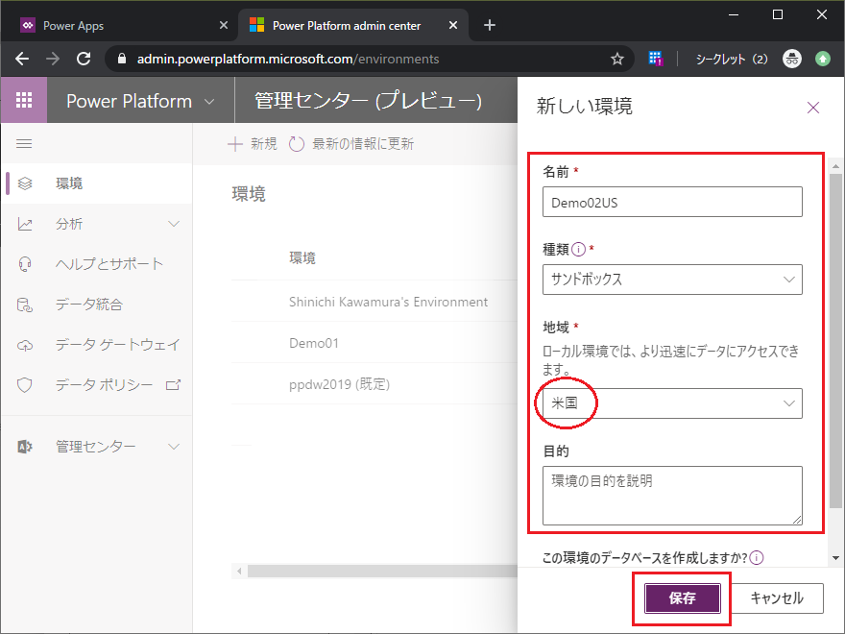Click the 名前 field containing Demo02US
845x634 pixels.
pyautogui.click(x=672, y=202)
